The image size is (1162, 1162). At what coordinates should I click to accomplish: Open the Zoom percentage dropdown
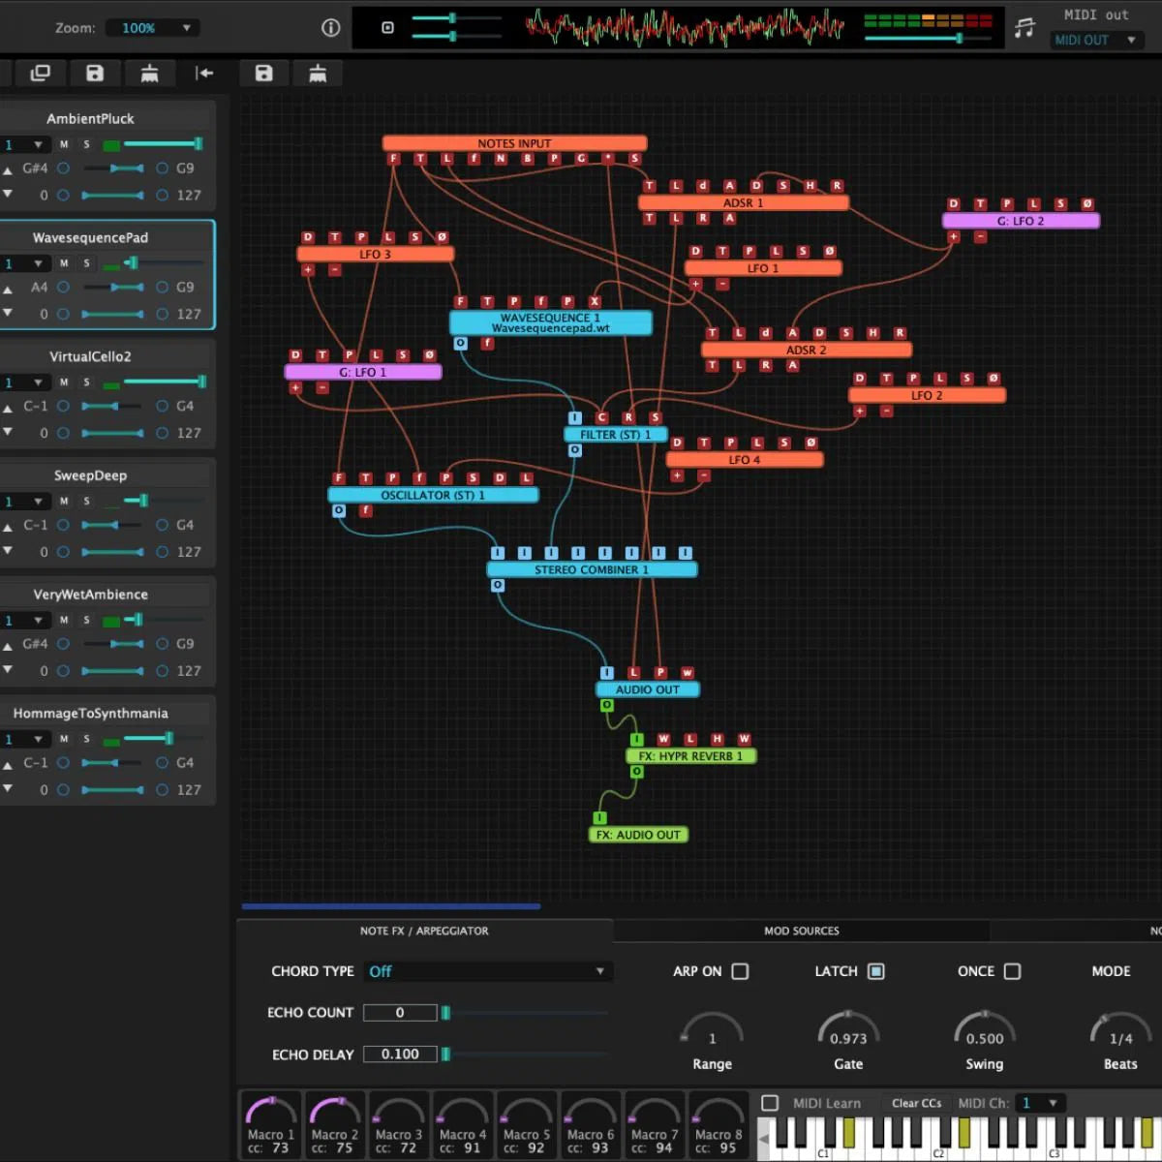151,27
